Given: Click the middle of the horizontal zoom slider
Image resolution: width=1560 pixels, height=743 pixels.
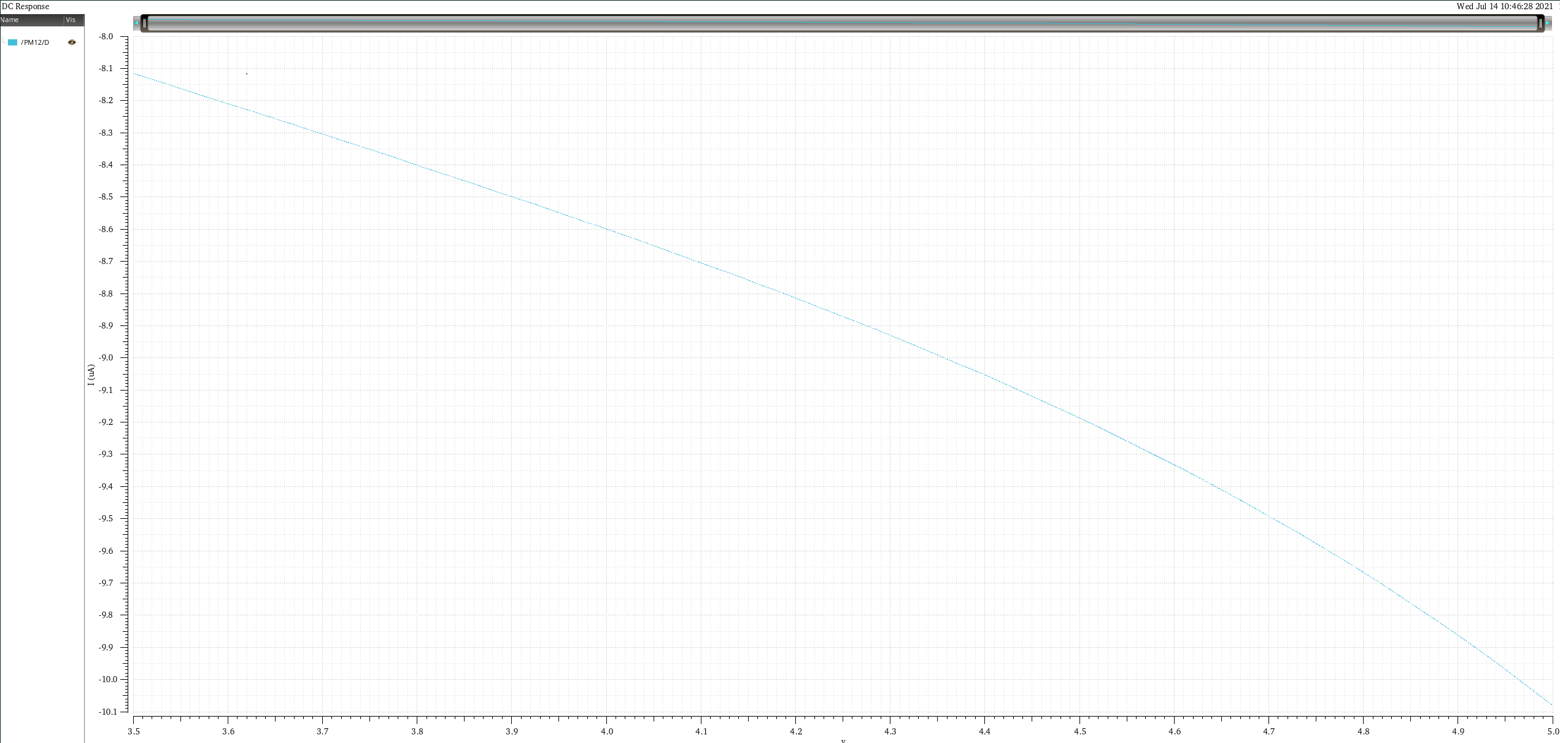Looking at the screenshot, I should pos(842,23).
